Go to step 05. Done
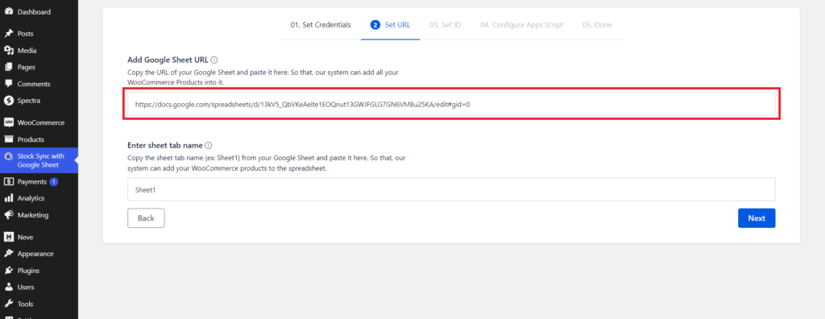This screenshot has width=825, height=319. (597, 25)
